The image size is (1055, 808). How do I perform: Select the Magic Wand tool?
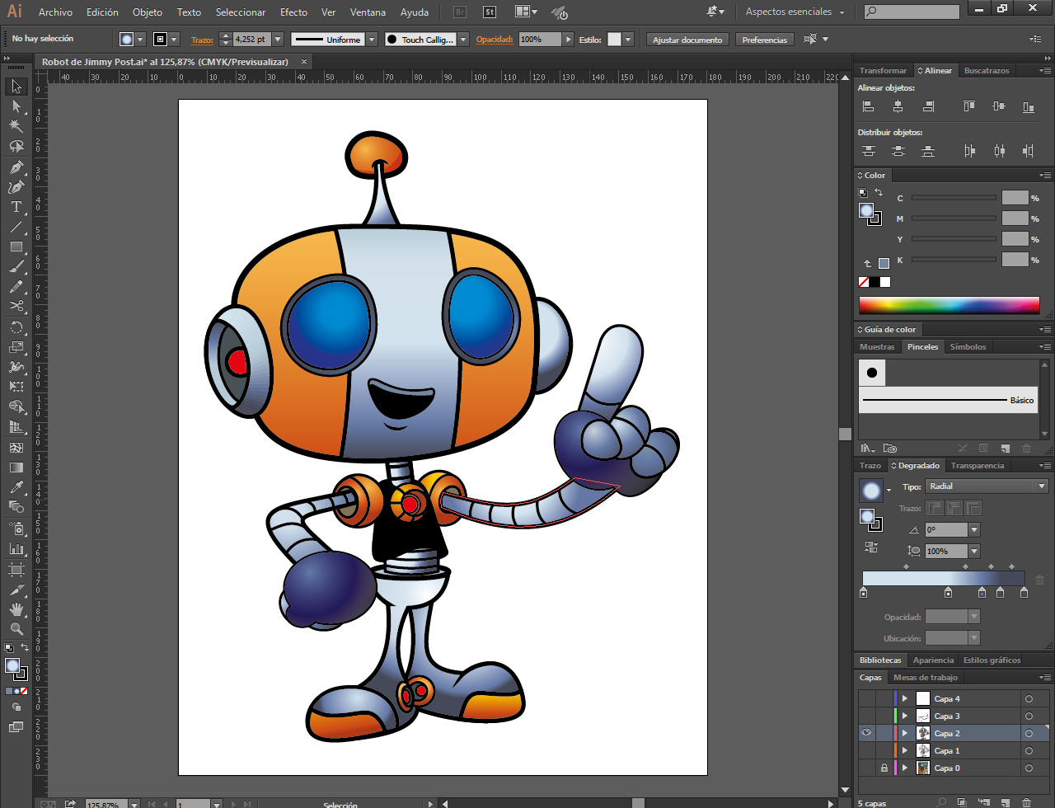tap(16, 126)
